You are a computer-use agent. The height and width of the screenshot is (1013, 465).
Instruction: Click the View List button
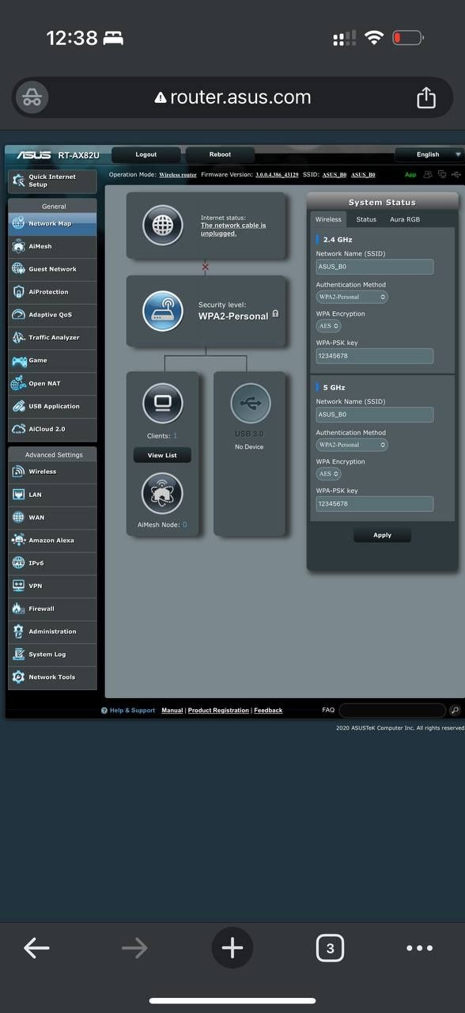click(x=162, y=455)
